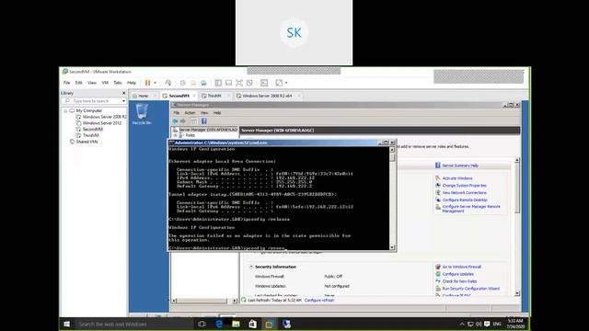Click Configure Server Manager Remote Management link
Viewport: 589px width, 331px height.
tap(471, 209)
